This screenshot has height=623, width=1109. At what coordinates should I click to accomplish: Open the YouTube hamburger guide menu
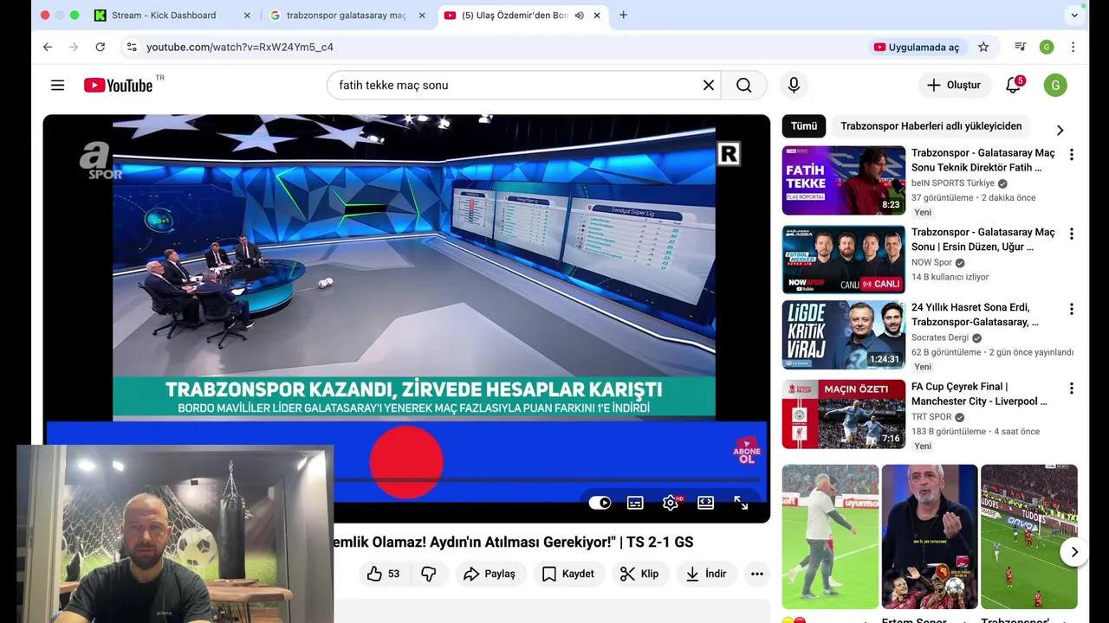pyautogui.click(x=57, y=85)
